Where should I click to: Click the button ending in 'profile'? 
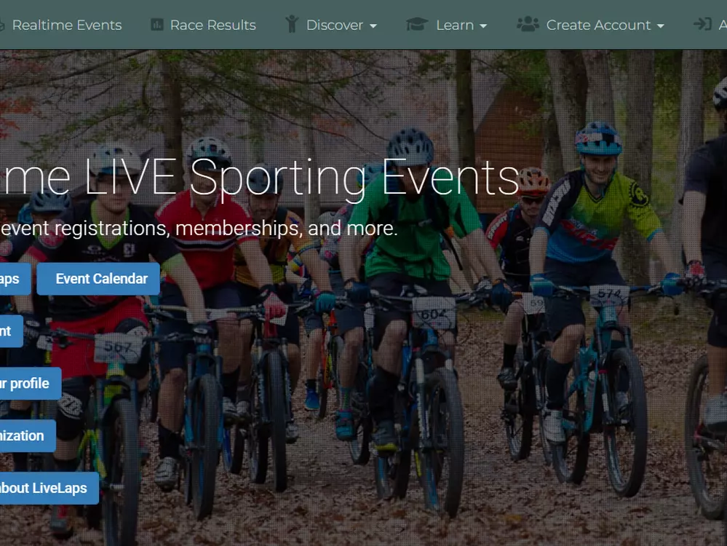(31, 384)
